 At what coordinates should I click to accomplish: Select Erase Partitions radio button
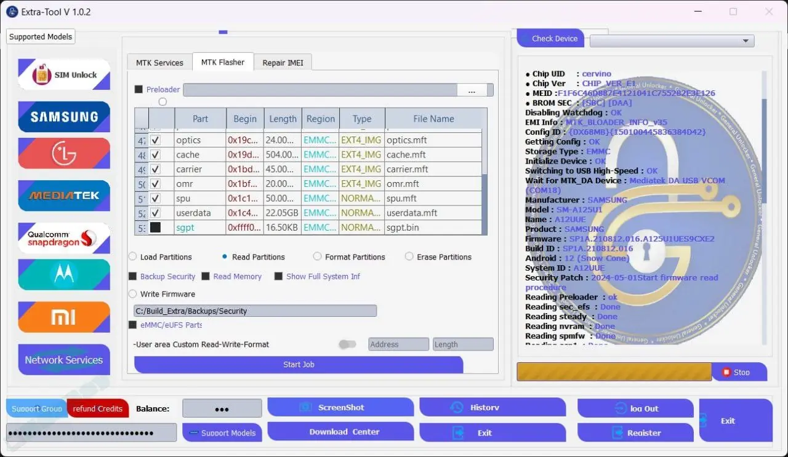409,256
